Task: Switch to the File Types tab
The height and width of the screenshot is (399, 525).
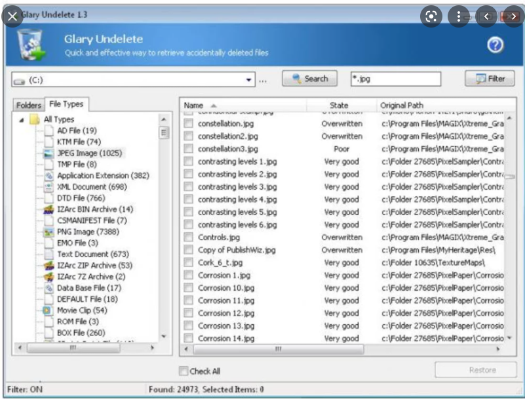Action: point(66,104)
